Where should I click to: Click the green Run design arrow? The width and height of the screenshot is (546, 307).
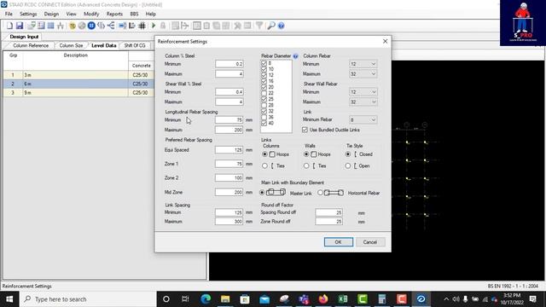tap(154, 26)
